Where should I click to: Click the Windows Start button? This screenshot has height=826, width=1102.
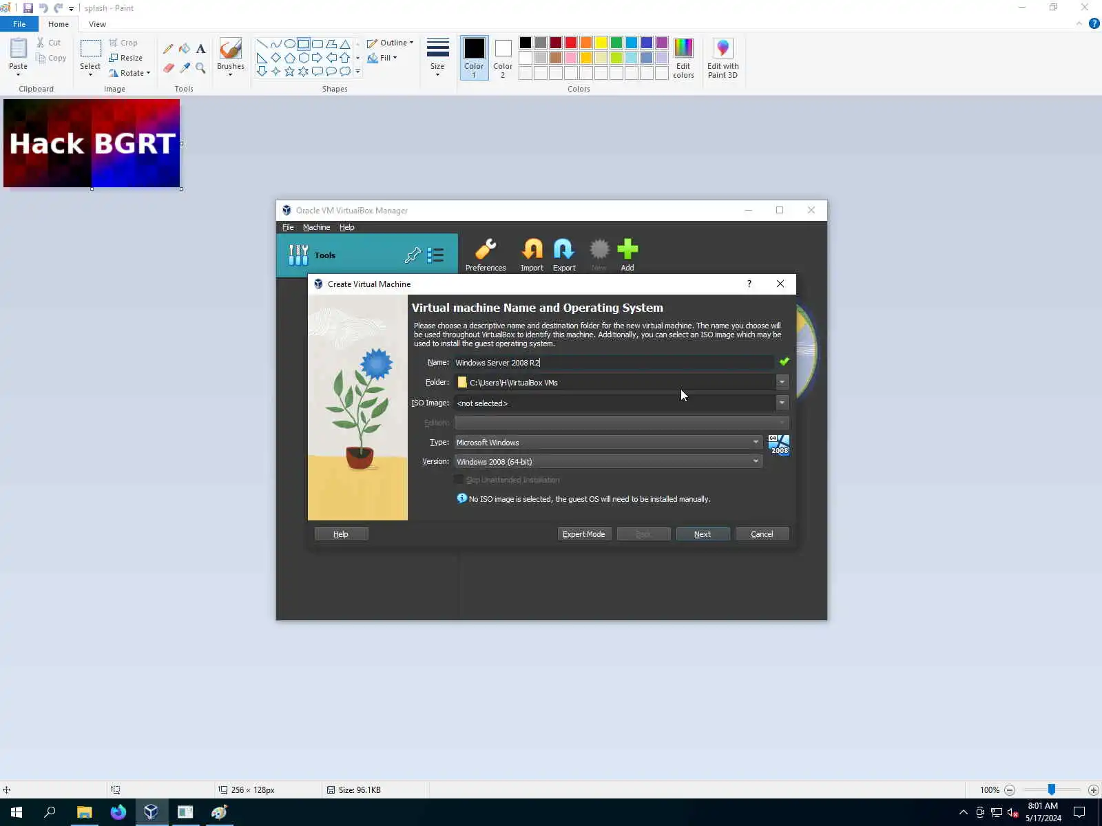(17, 812)
